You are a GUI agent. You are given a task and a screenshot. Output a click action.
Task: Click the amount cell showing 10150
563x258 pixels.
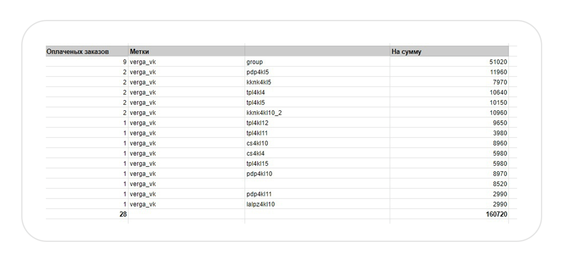498,103
